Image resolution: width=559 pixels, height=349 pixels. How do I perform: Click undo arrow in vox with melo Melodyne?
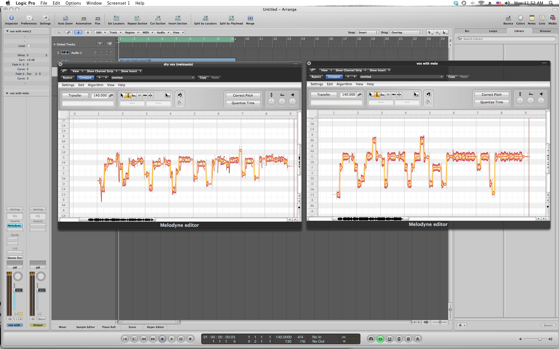429,95
